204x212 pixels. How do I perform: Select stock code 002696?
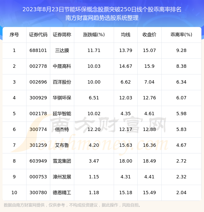[x=38, y=82]
